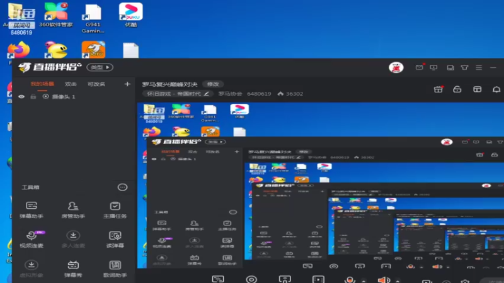Screen dimensions: 504x283
Task: Add a new scene with the plus icon
Action: [127, 84]
